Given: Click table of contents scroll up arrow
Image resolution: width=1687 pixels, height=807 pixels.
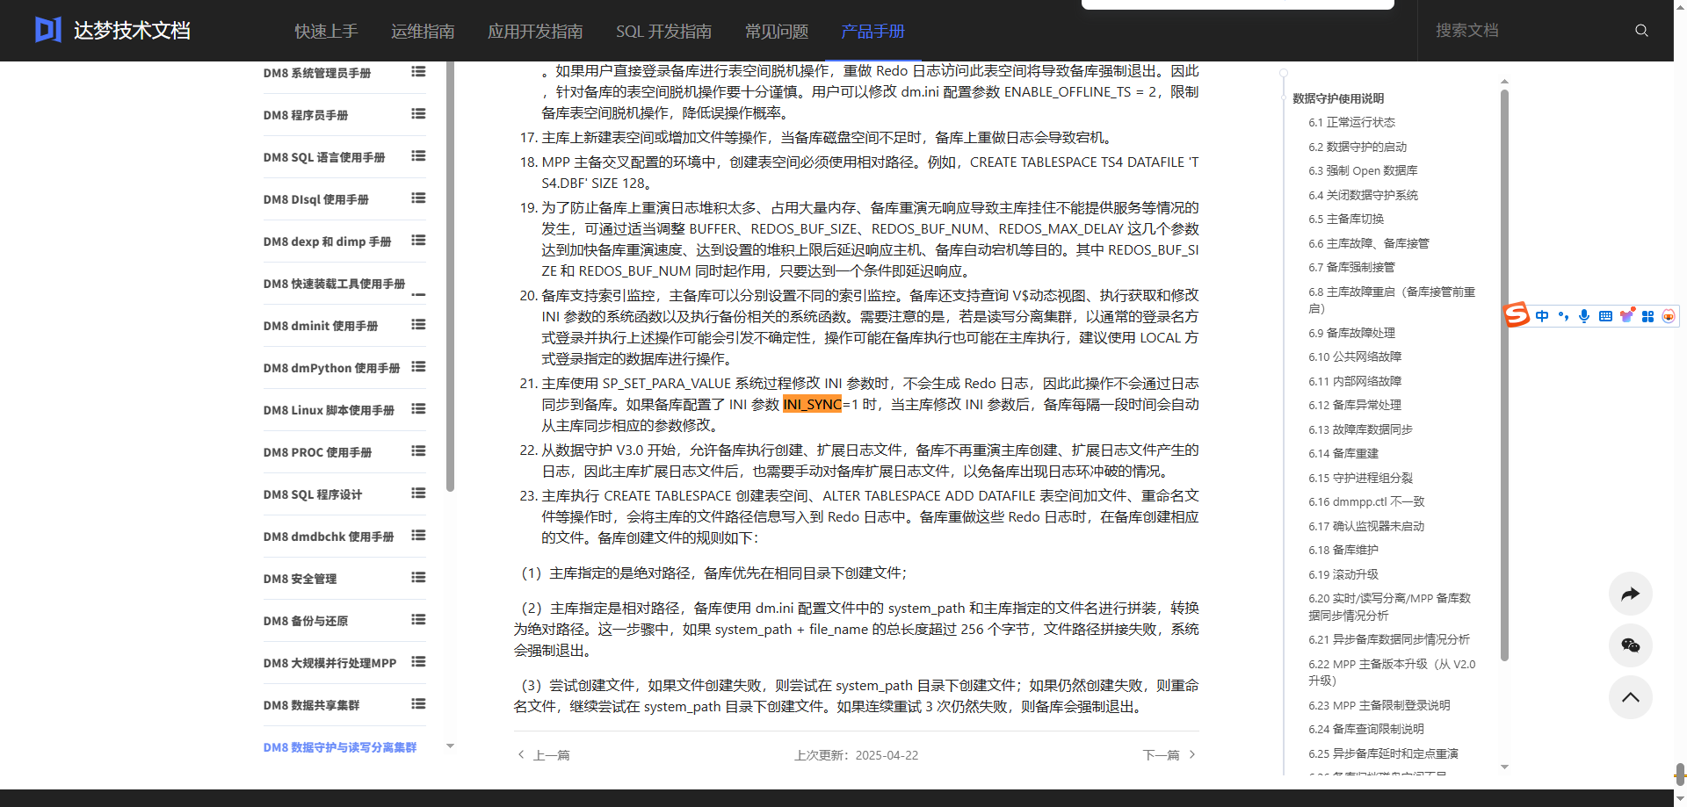Looking at the screenshot, I should 1504,82.
